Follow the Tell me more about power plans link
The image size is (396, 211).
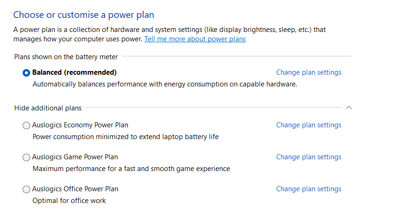tap(195, 39)
